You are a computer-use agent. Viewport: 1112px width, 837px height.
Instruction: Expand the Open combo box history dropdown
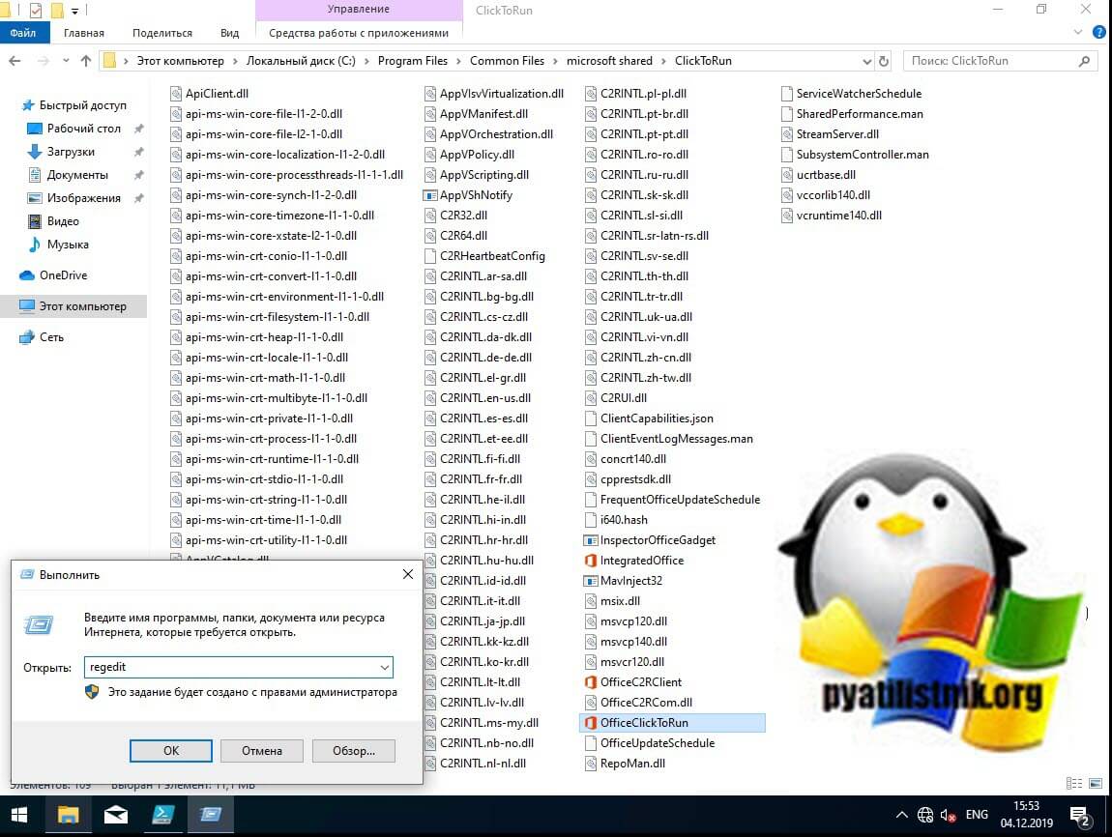click(x=384, y=668)
